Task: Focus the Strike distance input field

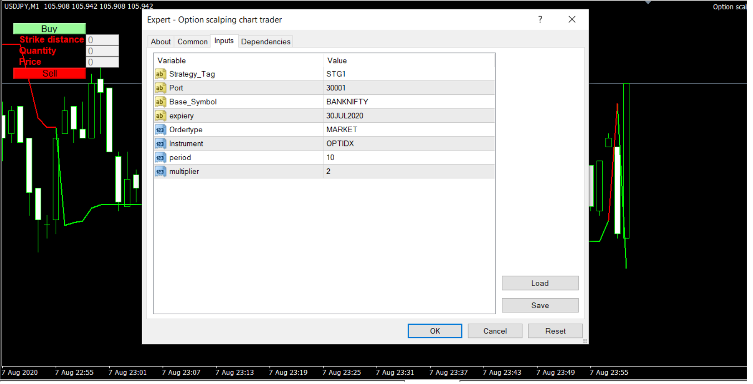Action: click(x=103, y=40)
